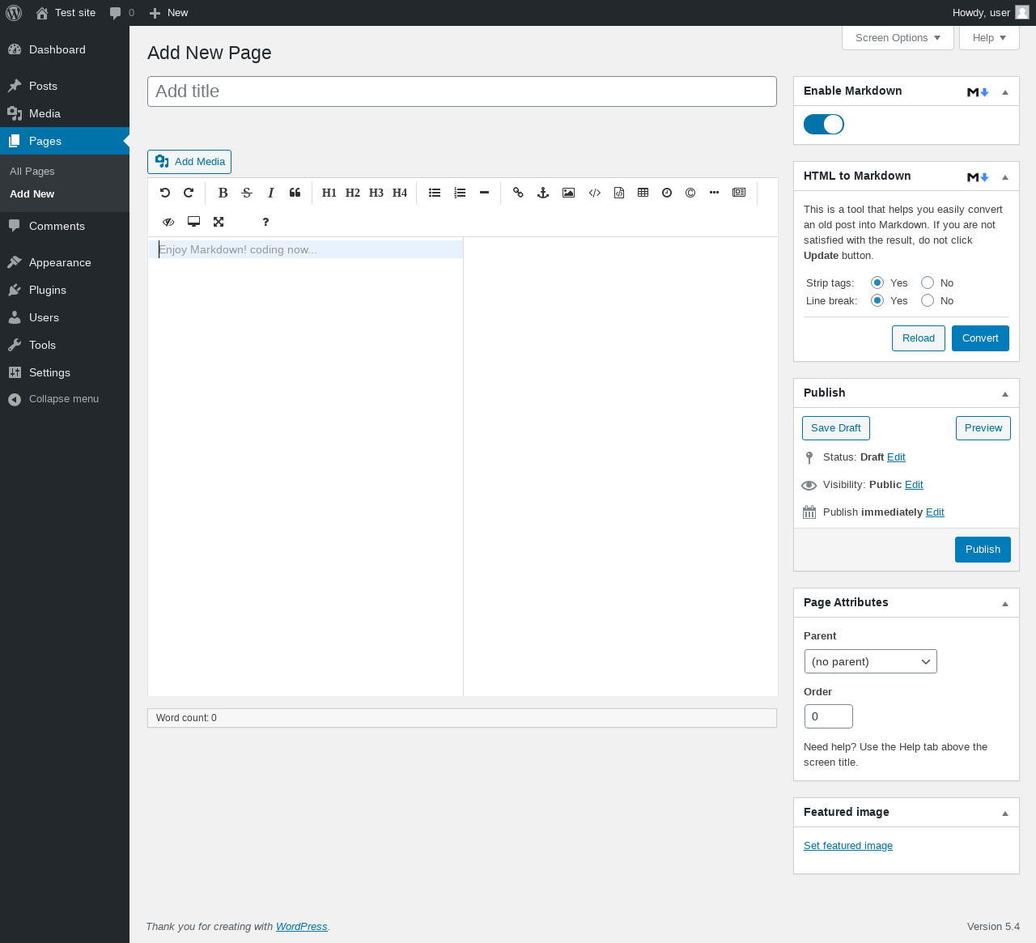
Task: Click the Add title input field
Action: [461, 91]
